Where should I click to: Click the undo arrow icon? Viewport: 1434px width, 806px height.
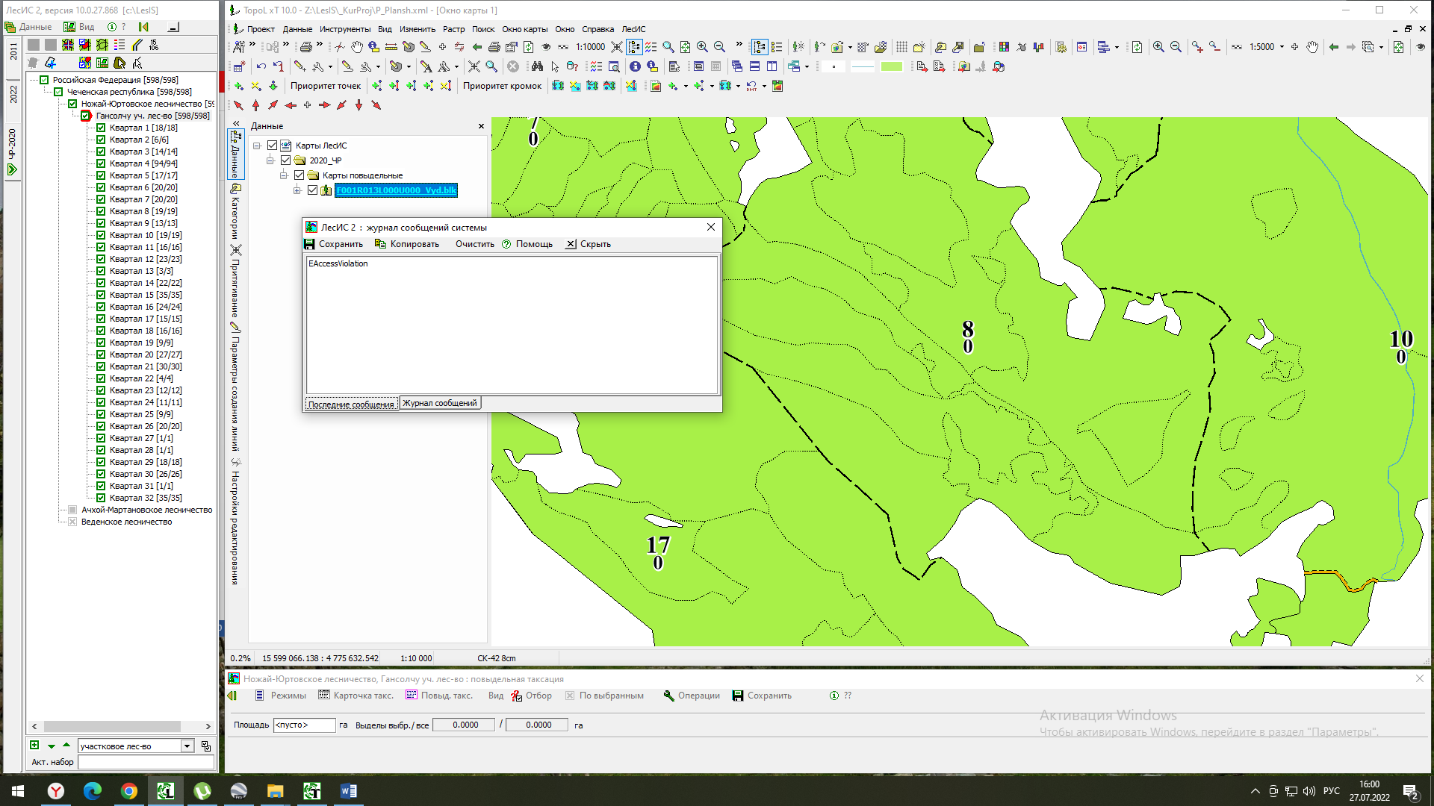[x=261, y=66]
